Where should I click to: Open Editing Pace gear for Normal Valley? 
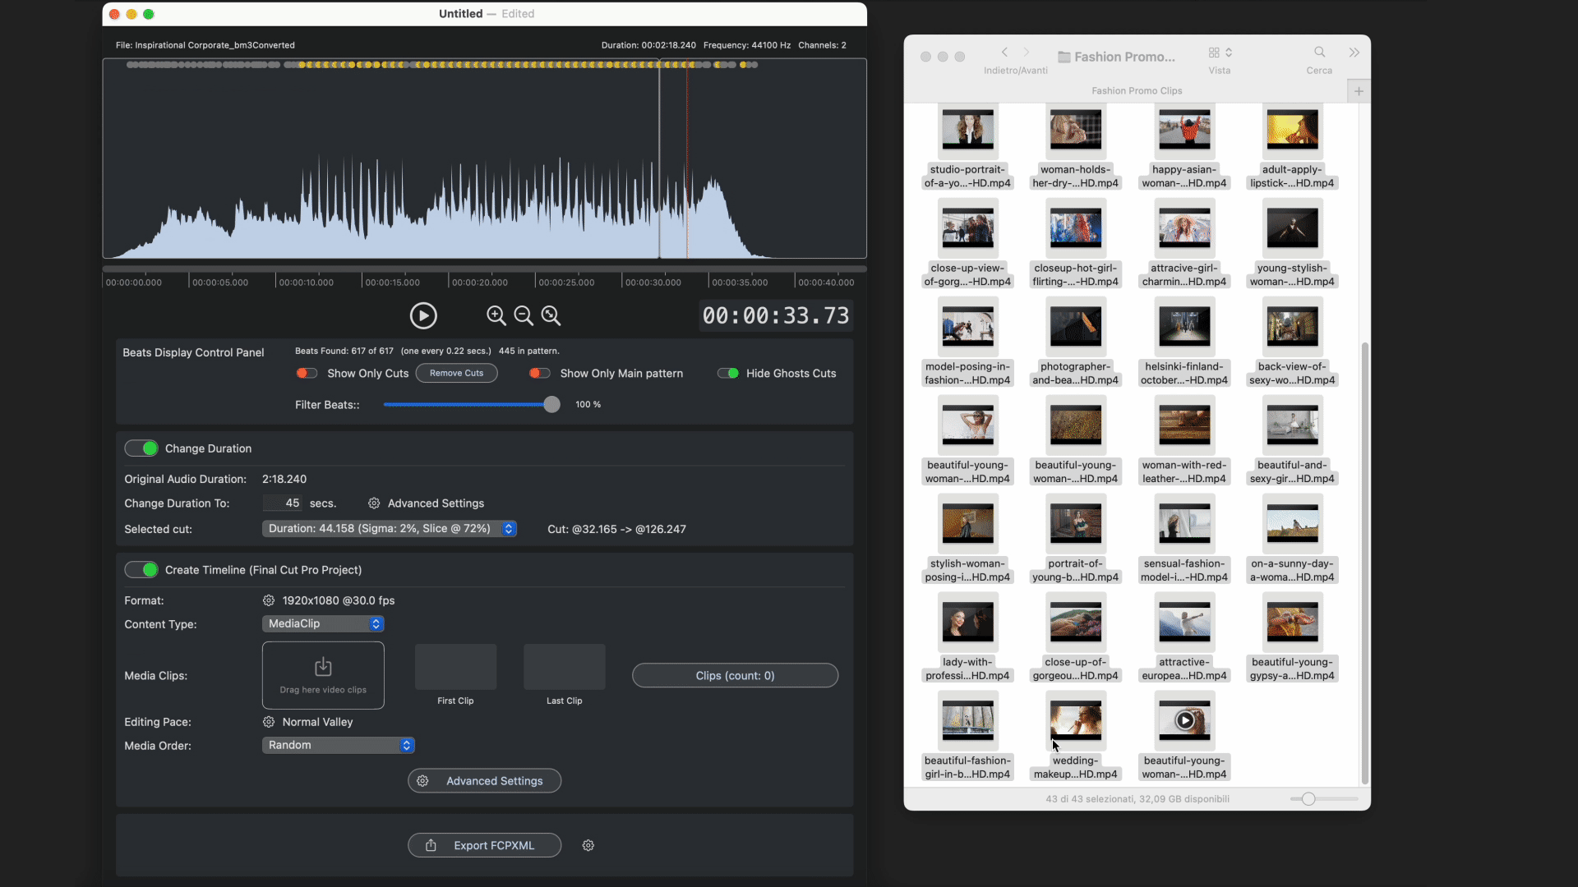(x=269, y=722)
